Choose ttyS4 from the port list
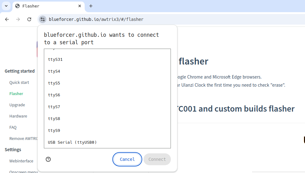Screen dimensions: 305x173 [54, 71]
